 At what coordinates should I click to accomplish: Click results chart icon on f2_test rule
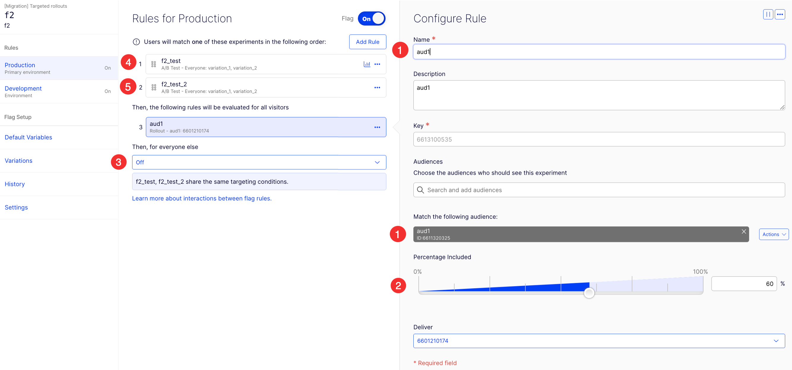(x=366, y=64)
